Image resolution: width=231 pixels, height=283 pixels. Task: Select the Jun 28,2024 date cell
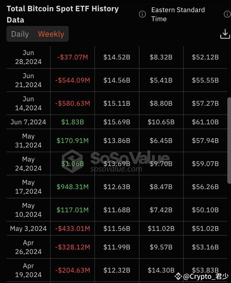coord(28,57)
